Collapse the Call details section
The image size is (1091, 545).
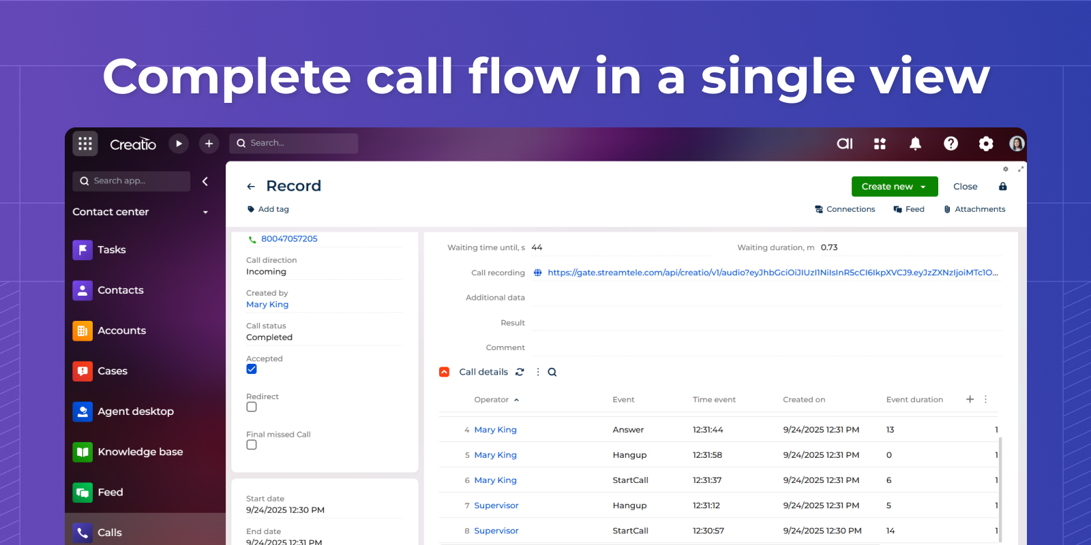(445, 372)
